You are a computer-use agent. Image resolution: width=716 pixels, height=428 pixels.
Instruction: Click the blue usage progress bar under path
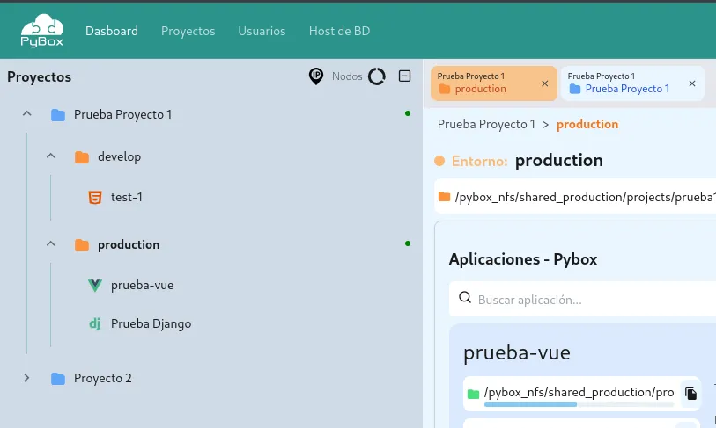[530, 404]
